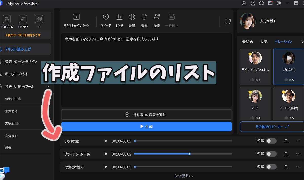Play the リカ(女性) audio row
Screen dimensions: 304x180
point(106,141)
